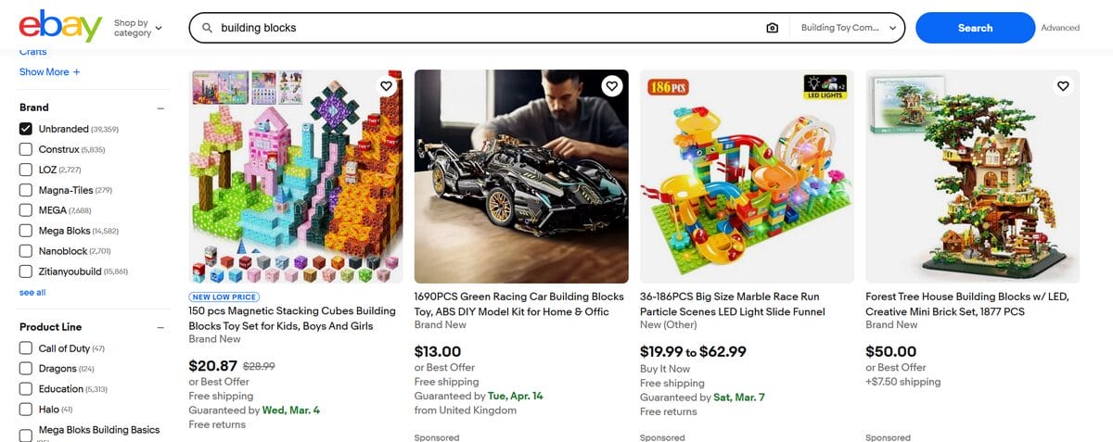The image size is (1113, 442).
Task: Collapse the Brand filter section
Action: click(x=160, y=107)
